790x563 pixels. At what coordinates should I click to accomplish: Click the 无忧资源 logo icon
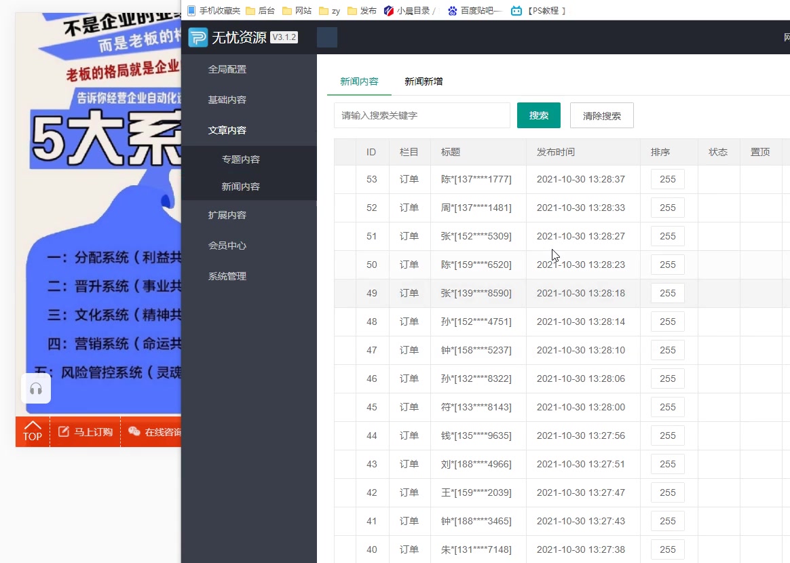tap(197, 37)
